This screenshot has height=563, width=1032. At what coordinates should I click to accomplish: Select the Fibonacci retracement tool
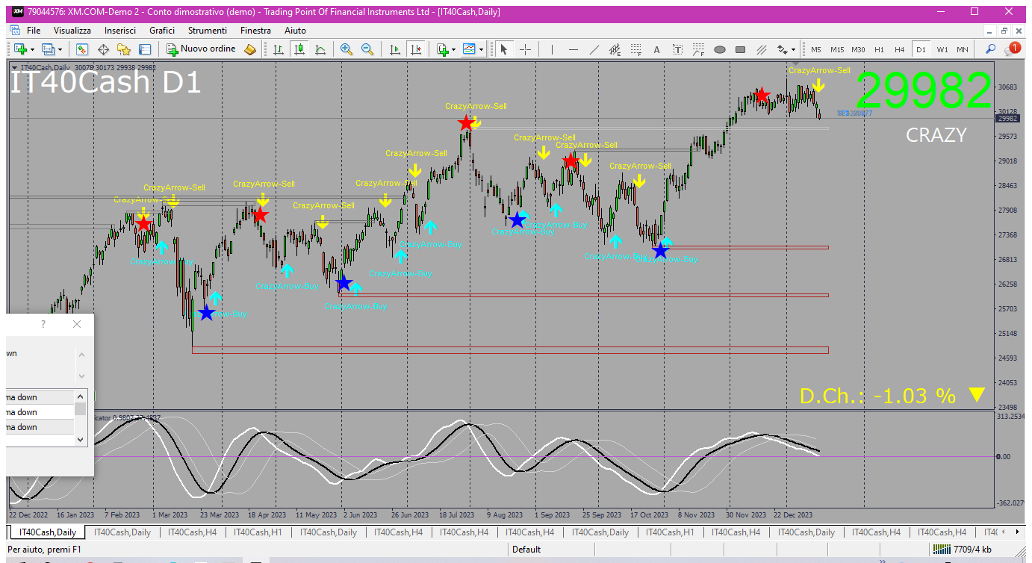(636, 49)
